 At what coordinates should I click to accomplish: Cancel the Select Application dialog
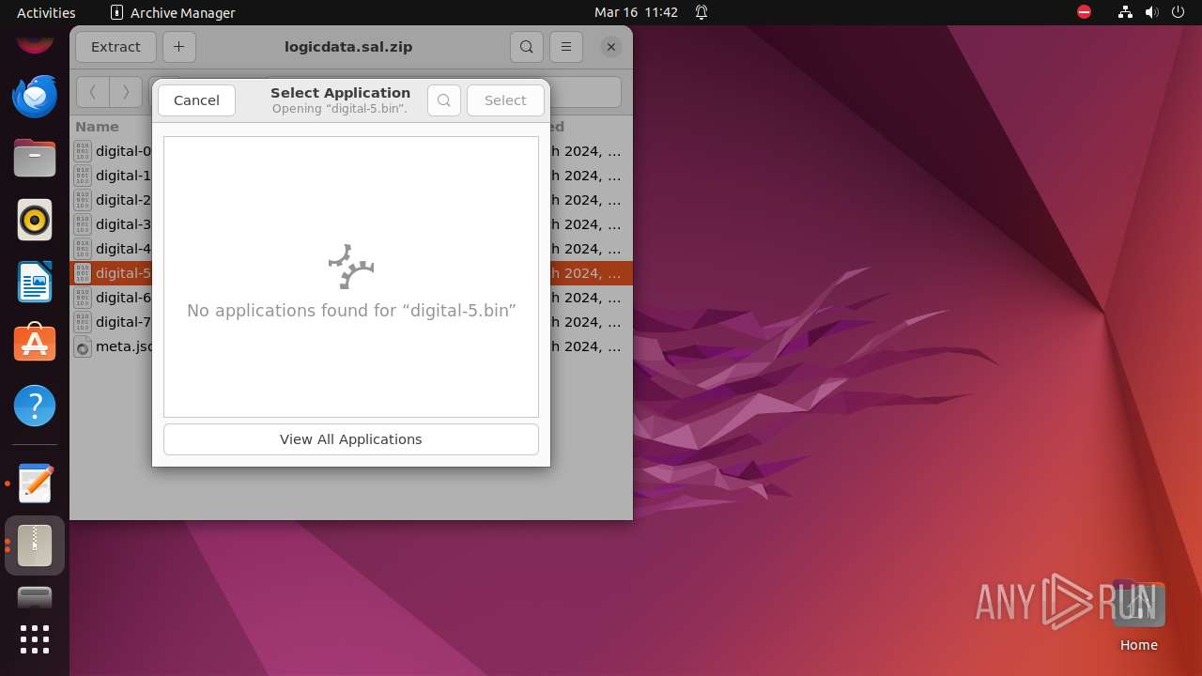196,100
